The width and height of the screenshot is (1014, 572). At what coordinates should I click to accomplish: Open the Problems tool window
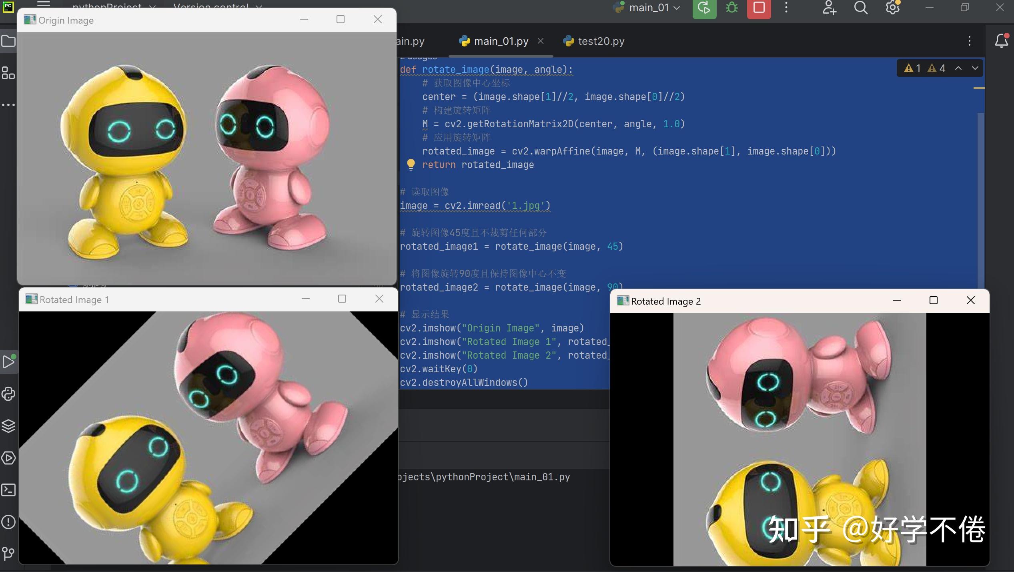click(8, 522)
